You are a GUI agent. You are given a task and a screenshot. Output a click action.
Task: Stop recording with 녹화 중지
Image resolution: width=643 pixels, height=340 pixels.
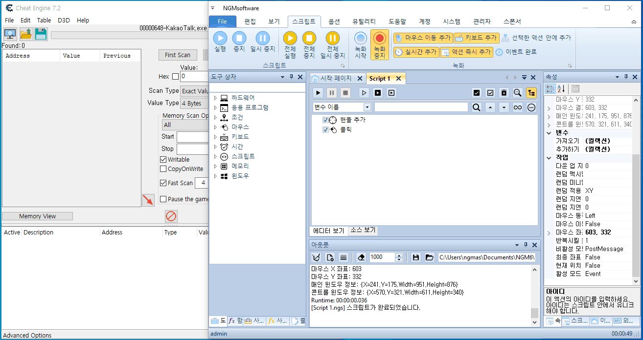[380, 45]
